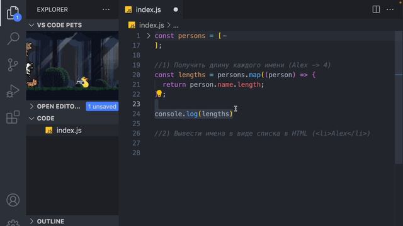
Task: Open the breadcrumb symbol dropdown ellipsis
Action: (x=176, y=26)
